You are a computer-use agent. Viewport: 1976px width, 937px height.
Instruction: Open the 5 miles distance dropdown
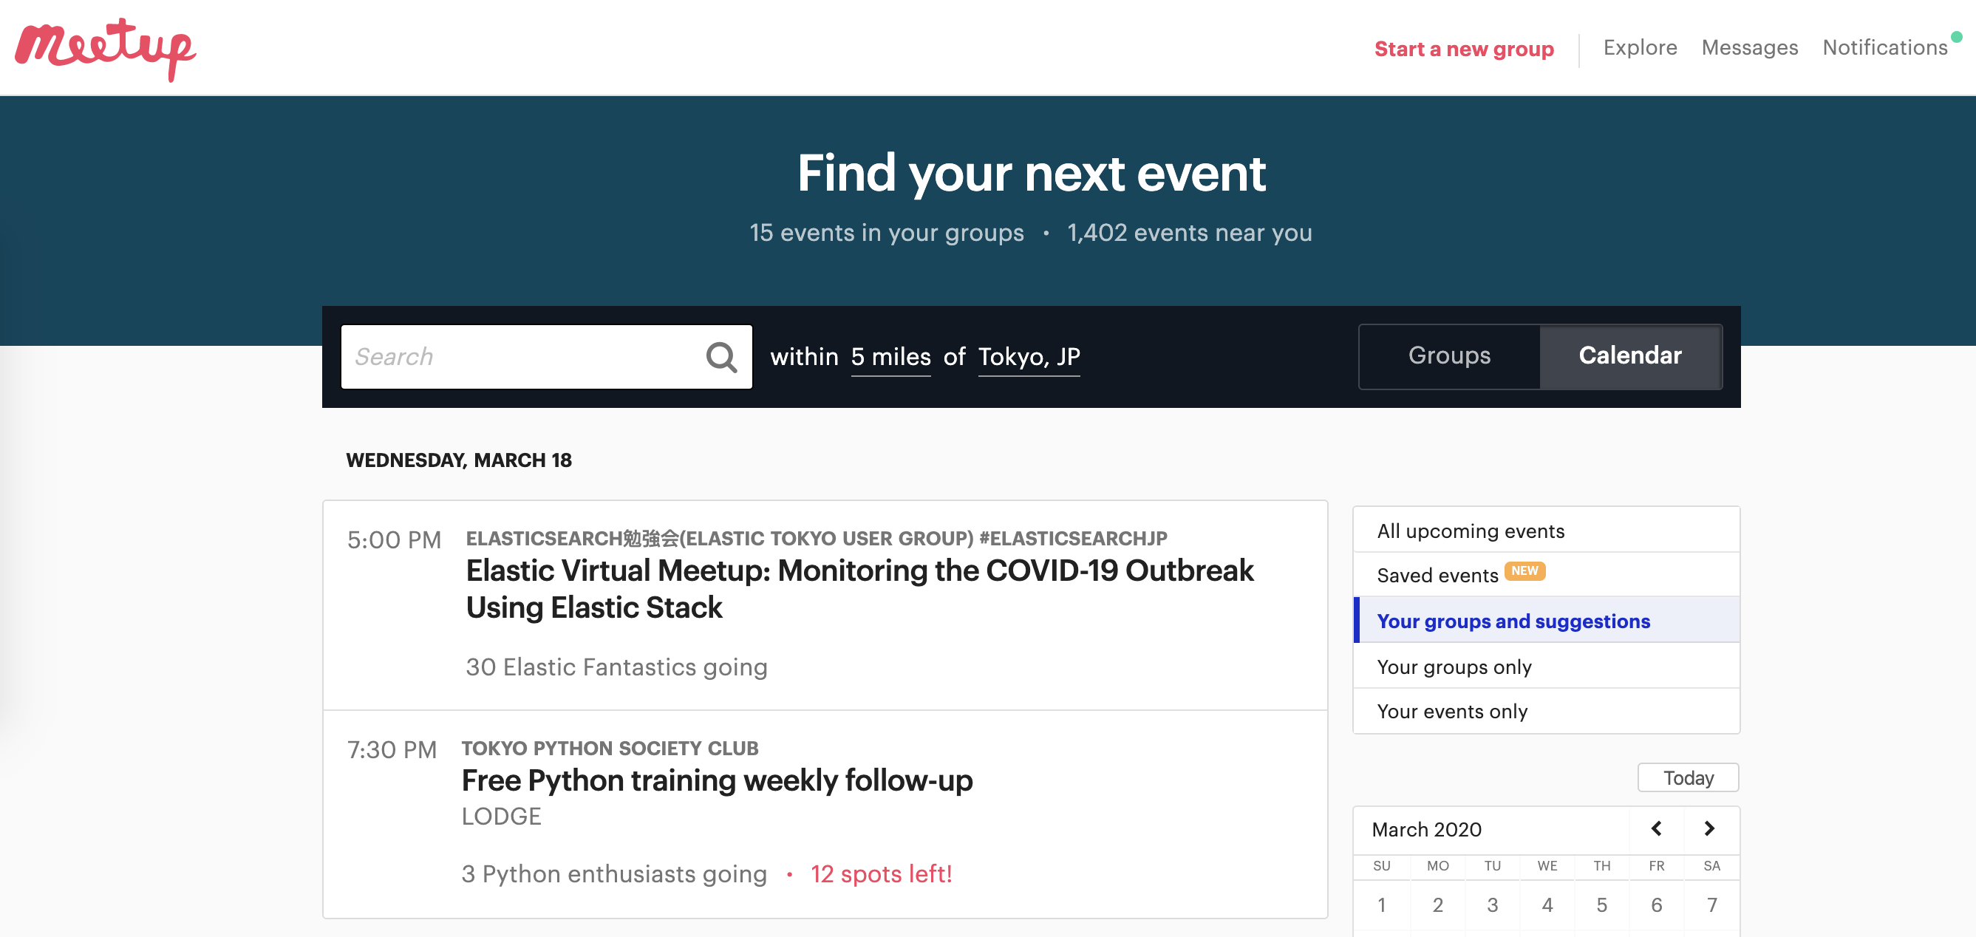pyautogui.click(x=890, y=358)
